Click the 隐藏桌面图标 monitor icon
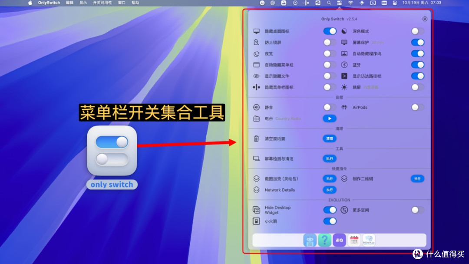Image resolution: width=469 pixels, height=264 pixels. click(256, 31)
